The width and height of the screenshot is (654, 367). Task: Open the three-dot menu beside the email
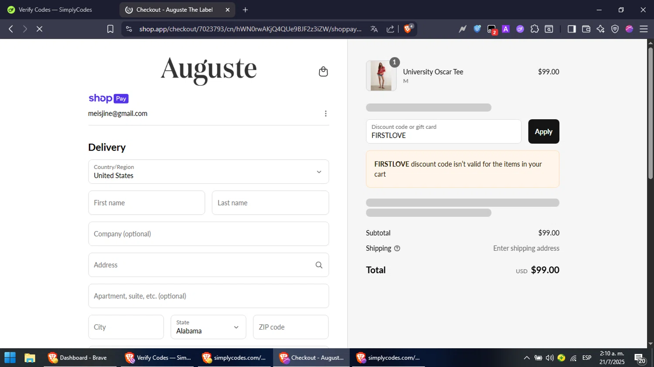click(325, 114)
